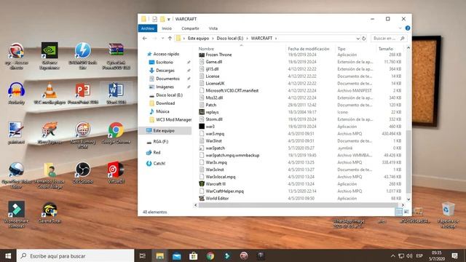Open the CyberLink PowerDVD desktop shortcut
The image size is (466, 262).
(x=116, y=56)
